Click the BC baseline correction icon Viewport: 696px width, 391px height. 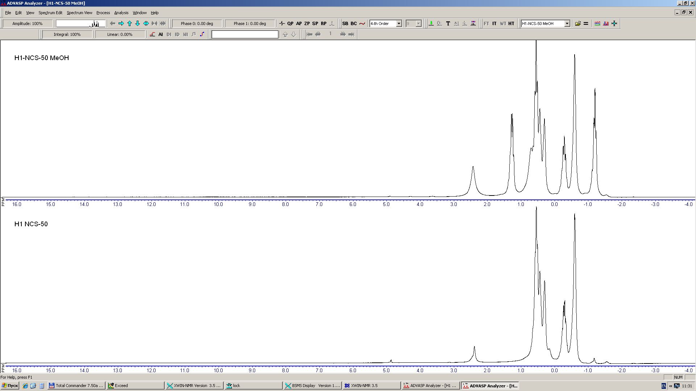pyautogui.click(x=353, y=24)
